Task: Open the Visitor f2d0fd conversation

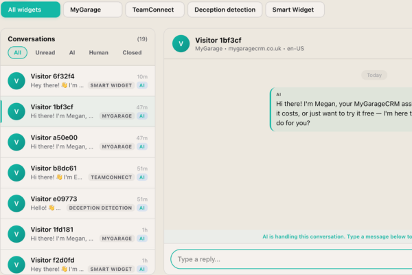Action: point(78,263)
